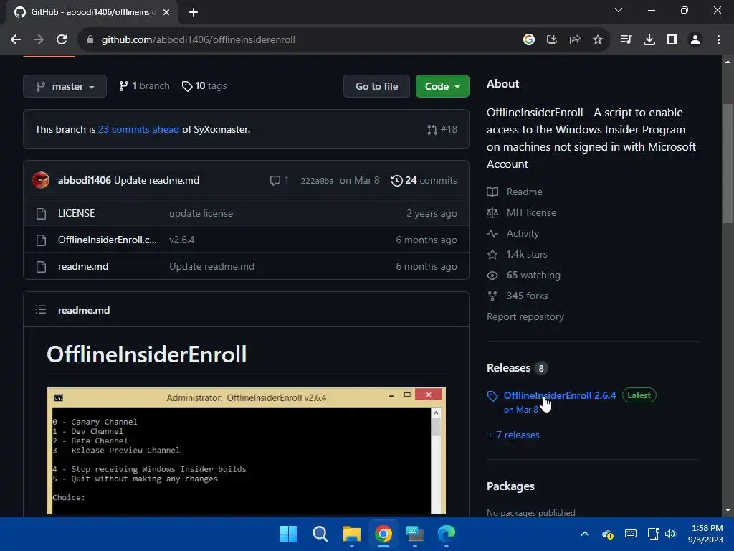Expand the master branch dropdown

65,86
